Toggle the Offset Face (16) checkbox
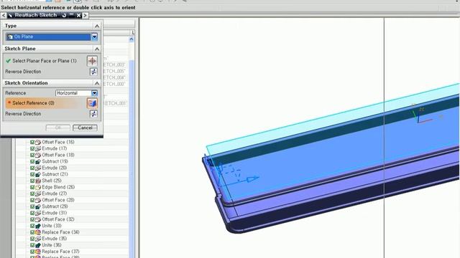The width and height of the screenshot is (460, 258). 32,142
